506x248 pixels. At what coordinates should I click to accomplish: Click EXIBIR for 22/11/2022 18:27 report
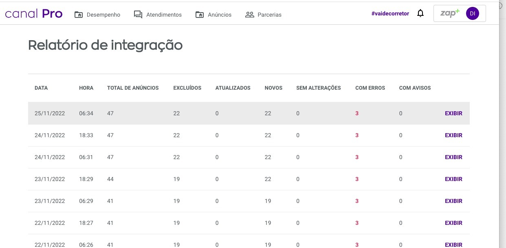453,223
